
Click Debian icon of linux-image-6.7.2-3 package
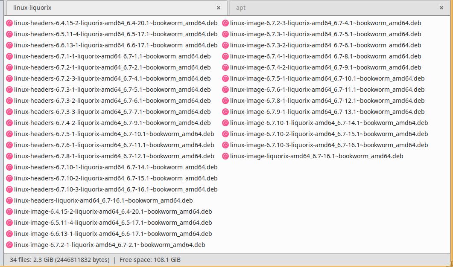tap(225, 23)
